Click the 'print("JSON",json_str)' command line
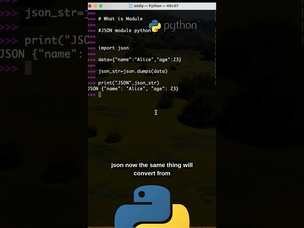The height and width of the screenshot is (228, 304). [x=129, y=83]
